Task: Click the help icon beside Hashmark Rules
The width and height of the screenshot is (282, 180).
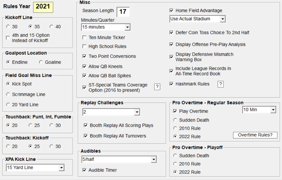Action: tap(221, 84)
